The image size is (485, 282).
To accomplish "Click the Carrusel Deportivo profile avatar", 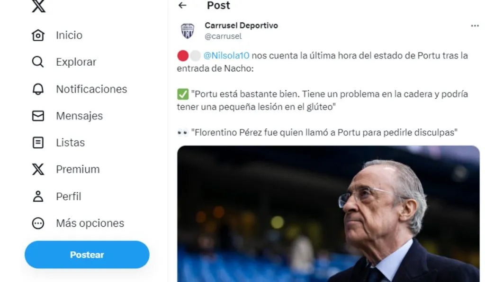I will click(188, 31).
